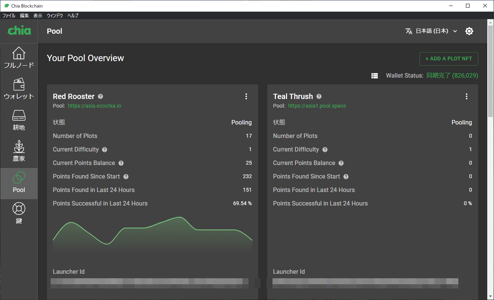Click Red Rooster last 24 hours value 151

(x=247, y=190)
